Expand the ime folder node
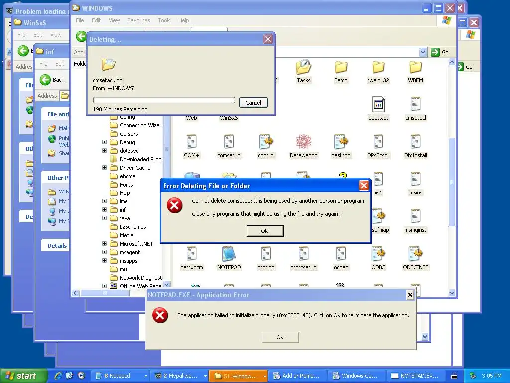 click(x=104, y=201)
